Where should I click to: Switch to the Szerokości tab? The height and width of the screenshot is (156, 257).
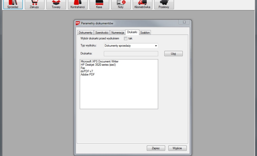click(102, 33)
